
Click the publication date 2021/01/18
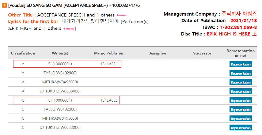click(243, 21)
